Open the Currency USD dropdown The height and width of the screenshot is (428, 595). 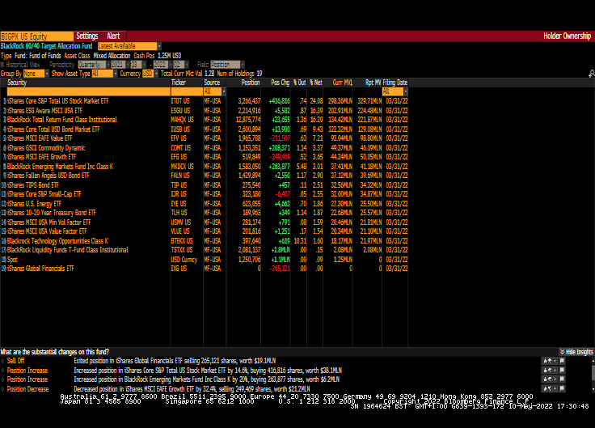pyautogui.click(x=149, y=73)
